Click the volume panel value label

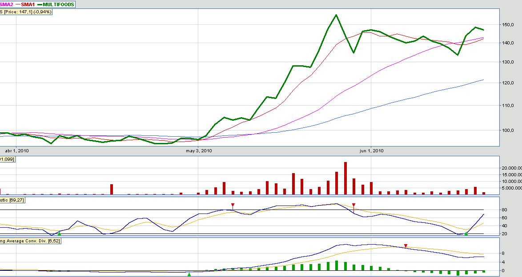tap(8, 159)
